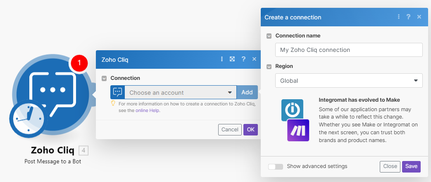Click the clock schedule icon on module
This screenshot has height=182, width=431.
pos(29,119)
